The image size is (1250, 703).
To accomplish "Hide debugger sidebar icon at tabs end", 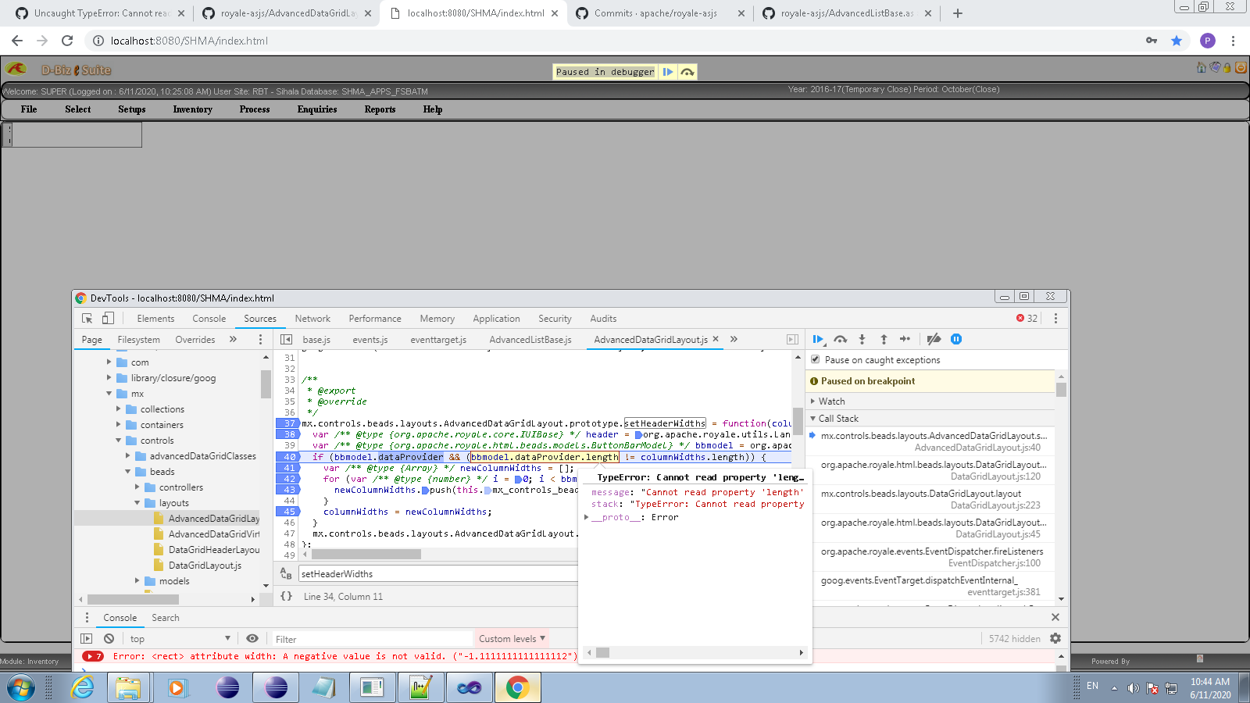I will click(792, 340).
